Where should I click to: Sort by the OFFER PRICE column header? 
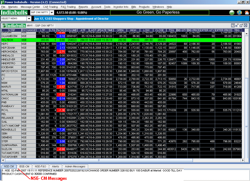(223, 30)
